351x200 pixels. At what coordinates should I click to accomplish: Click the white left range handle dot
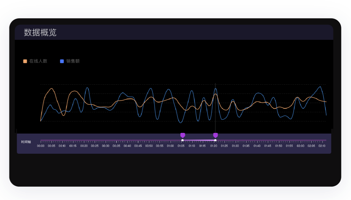(x=182, y=140)
